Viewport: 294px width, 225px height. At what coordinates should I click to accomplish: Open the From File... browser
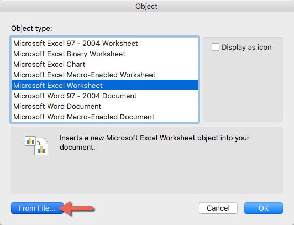point(37,208)
